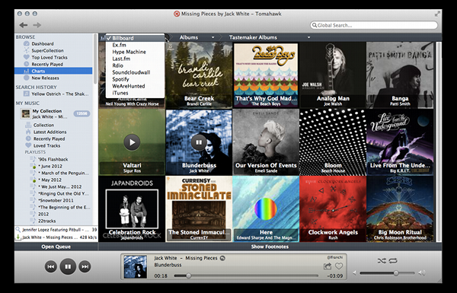The image size is (457, 293).
Task: Open Dashboard in sidebar
Action: 43,43
